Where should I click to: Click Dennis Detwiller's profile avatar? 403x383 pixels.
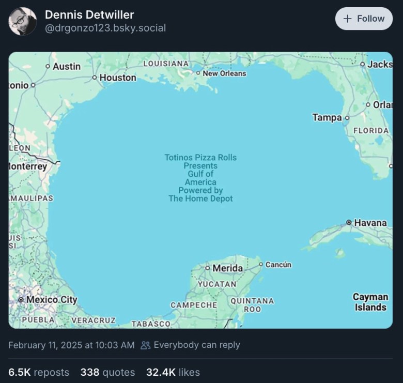pos(23,21)
